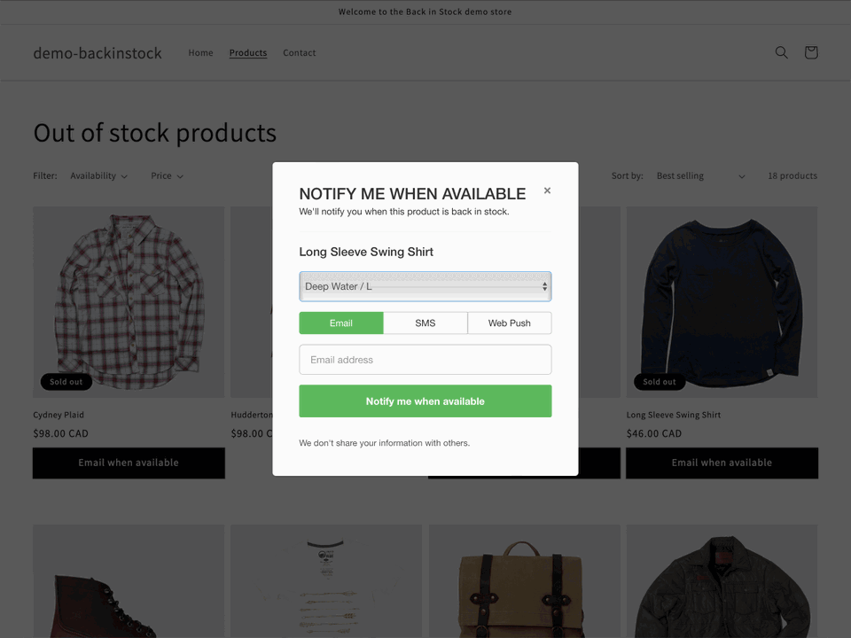Open the Cydney Plaid product thumbnail

[x=128, y=301]
